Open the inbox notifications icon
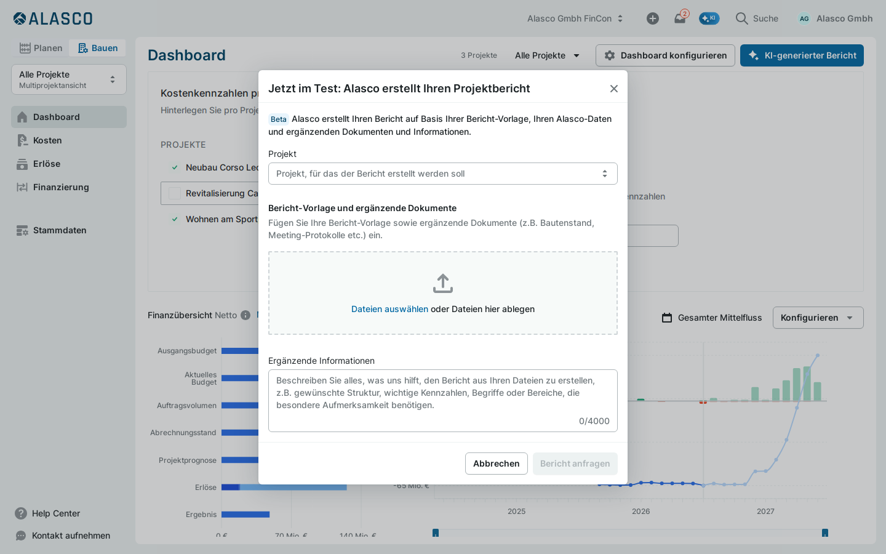 (x=680, y=18)
